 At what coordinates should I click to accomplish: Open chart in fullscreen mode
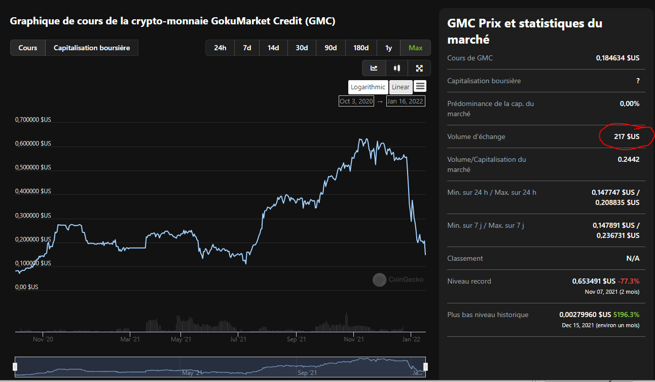coord(419,68)
